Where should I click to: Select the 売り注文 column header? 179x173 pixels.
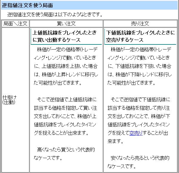pyautogui.click(x=140, y=24)
